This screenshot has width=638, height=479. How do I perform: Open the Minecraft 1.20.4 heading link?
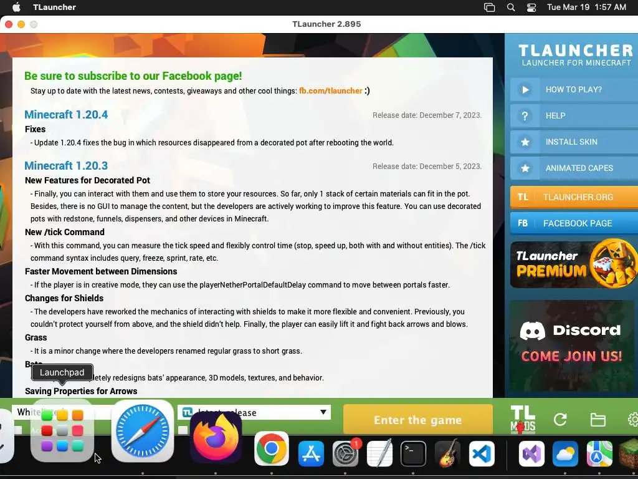click(x=66, y=115)
